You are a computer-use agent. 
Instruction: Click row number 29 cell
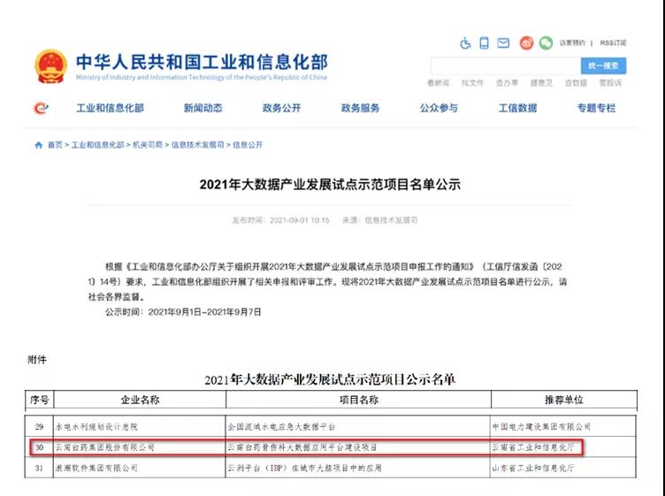pyautogui.click(x=40, y=426)
